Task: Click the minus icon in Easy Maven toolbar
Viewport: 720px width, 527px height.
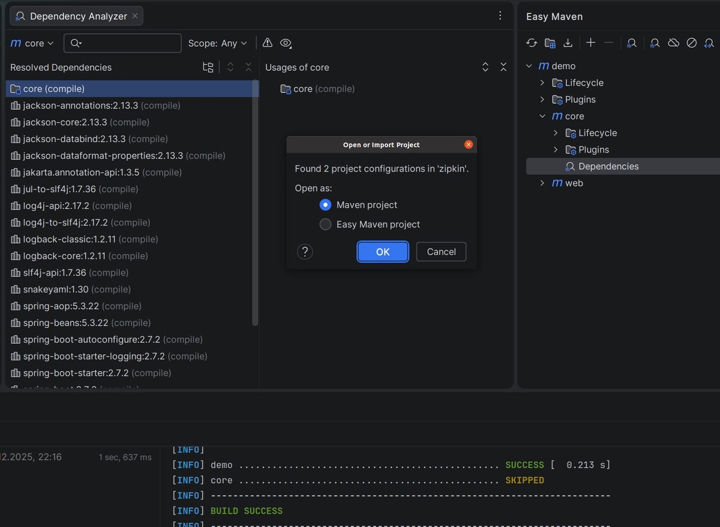Action: point(609,43)
